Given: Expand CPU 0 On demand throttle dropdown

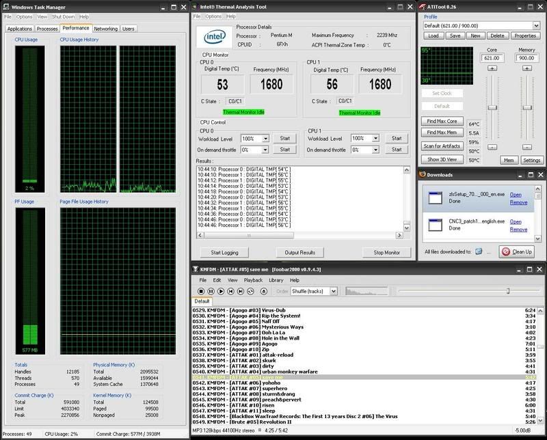Looking at the screenshot, I should tap(265, 150).
